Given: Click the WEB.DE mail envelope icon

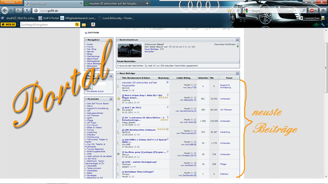Looking at the screenshot, I should [84, 24].
